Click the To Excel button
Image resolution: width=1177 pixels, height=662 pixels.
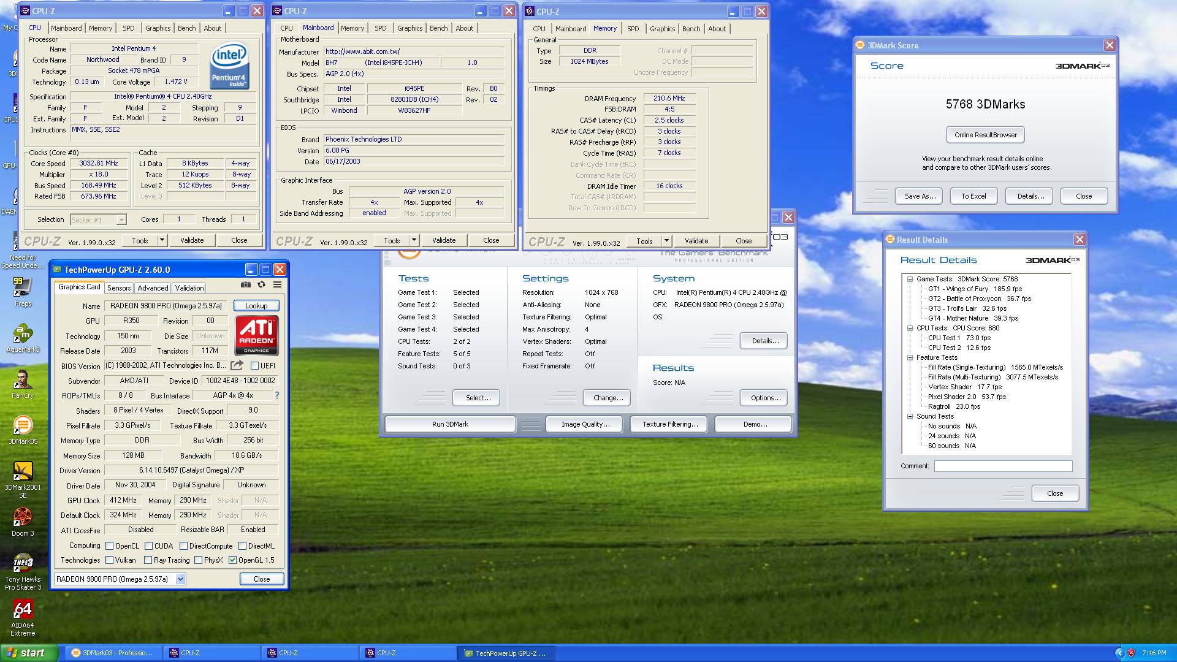point(973,196)
